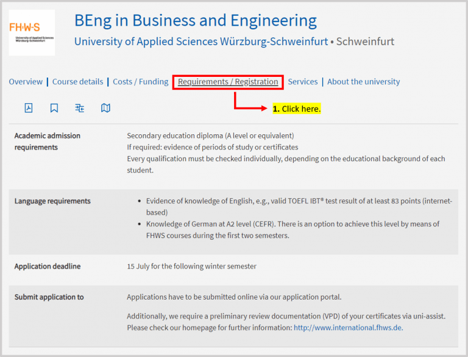Image resolution: width=468 pixels, height=357 pixels.
Task: Download the course as PDF icon
Action: point(29,107)
